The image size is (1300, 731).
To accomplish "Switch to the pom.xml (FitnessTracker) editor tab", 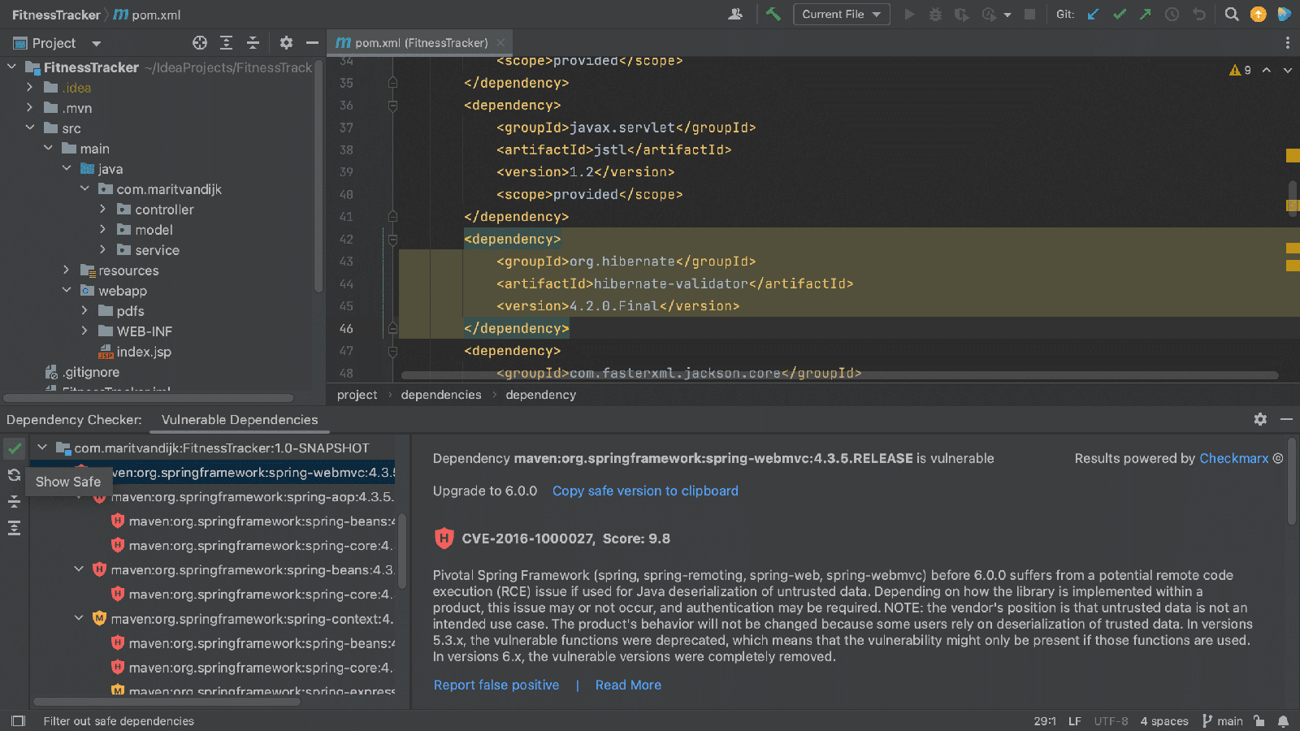I will 421,42.
